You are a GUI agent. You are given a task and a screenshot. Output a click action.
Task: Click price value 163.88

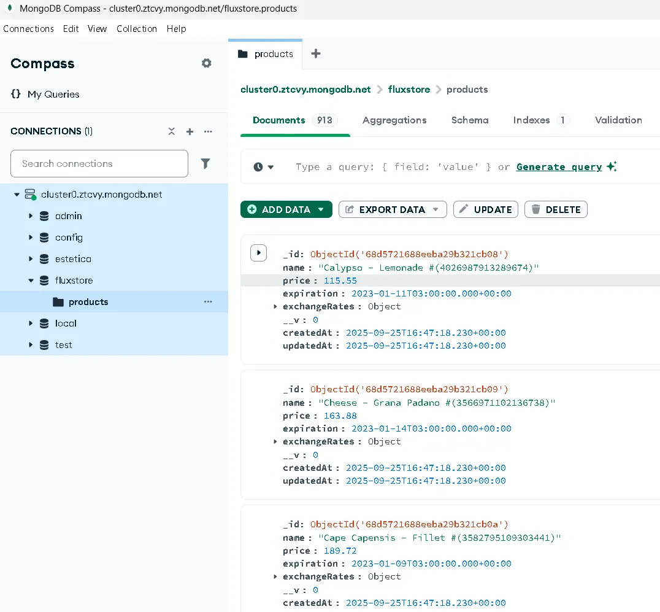pos(340,416)
